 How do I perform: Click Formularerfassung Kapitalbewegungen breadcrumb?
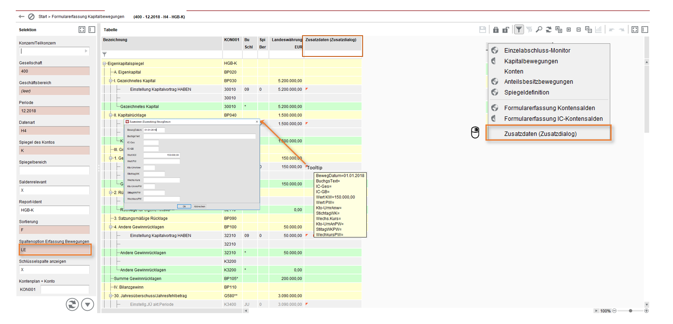pos(88,17)
